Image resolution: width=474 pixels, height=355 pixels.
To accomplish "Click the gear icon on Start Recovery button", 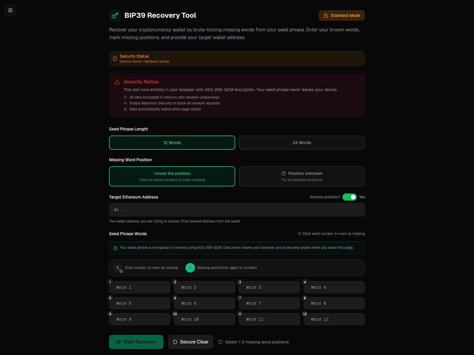I will click(x=118, y=342).
